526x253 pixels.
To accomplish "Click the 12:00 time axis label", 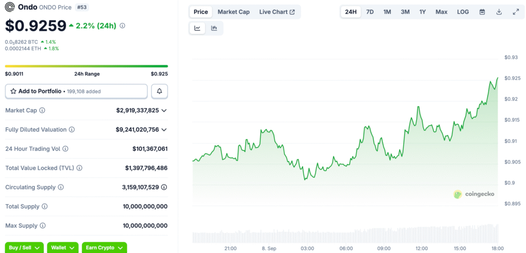I will (x=422, y=248).
